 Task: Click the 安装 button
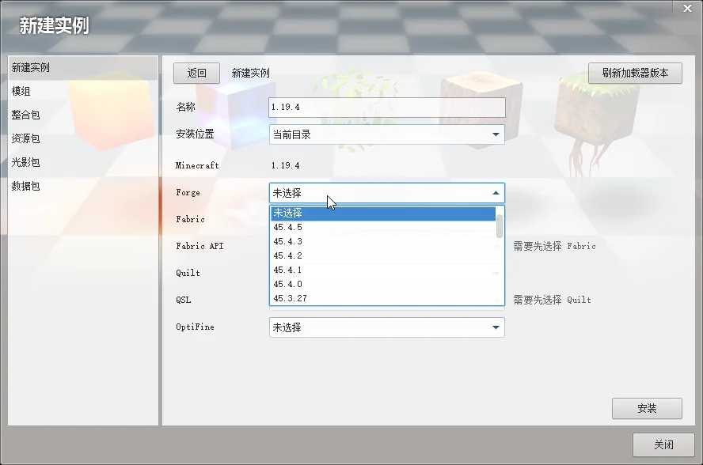[647, 408]
